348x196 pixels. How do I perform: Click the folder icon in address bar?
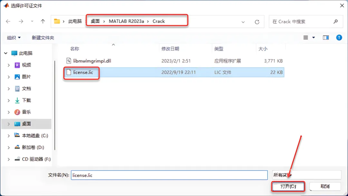(57, 21)
